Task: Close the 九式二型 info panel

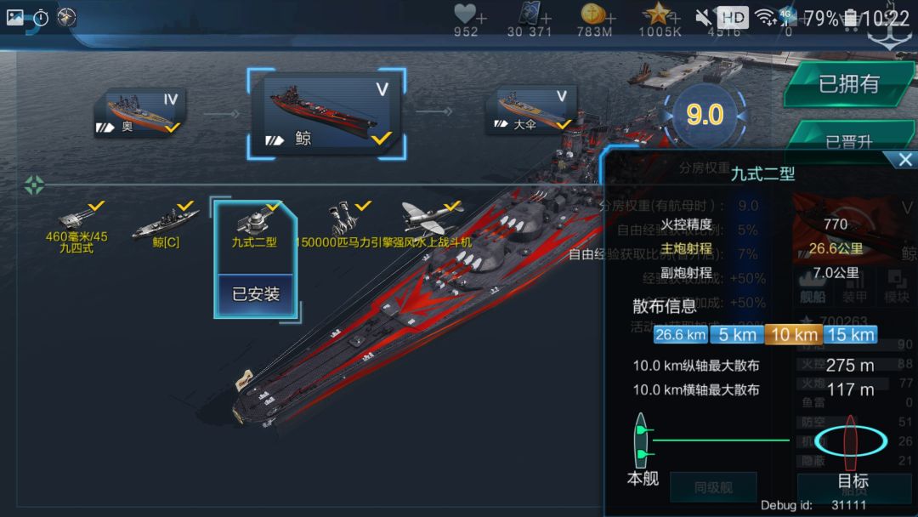Action: [x=904, y=159]
